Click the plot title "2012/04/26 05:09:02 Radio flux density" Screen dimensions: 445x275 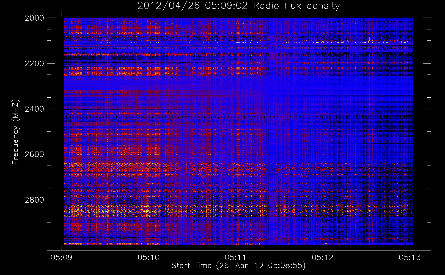coord(238,6)
